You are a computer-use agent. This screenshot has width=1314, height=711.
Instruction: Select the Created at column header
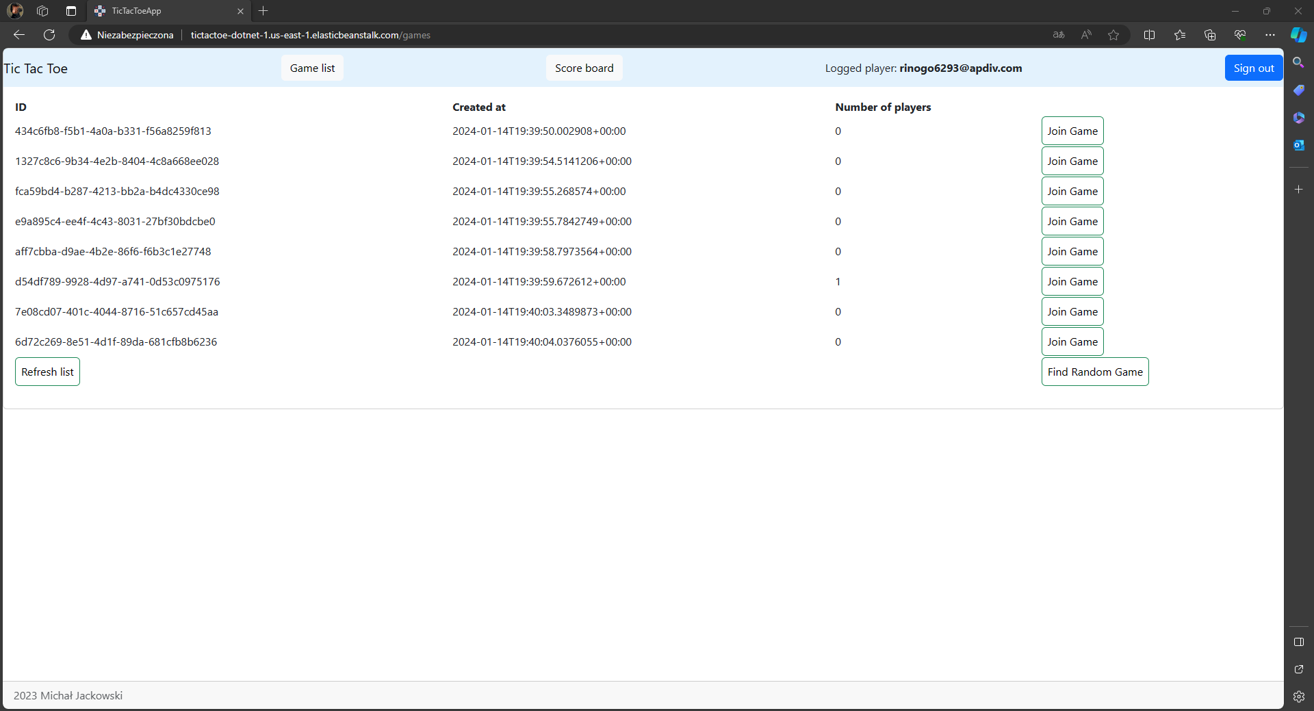[x=479, y=107]
